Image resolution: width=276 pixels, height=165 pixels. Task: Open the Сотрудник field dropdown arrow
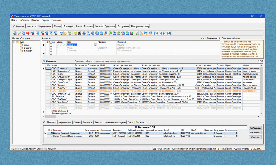[x=95, y=45]
